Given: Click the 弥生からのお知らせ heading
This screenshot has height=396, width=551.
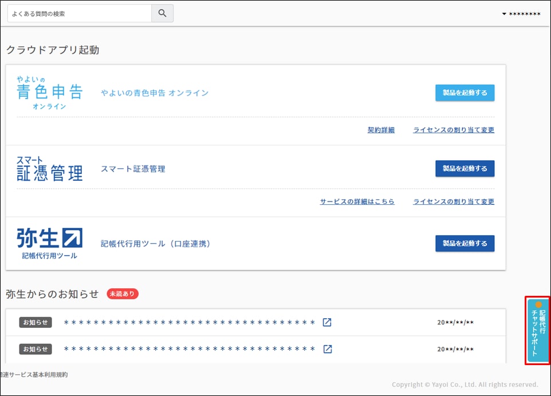Looking at the screenshot, I should tap(52, 294).
